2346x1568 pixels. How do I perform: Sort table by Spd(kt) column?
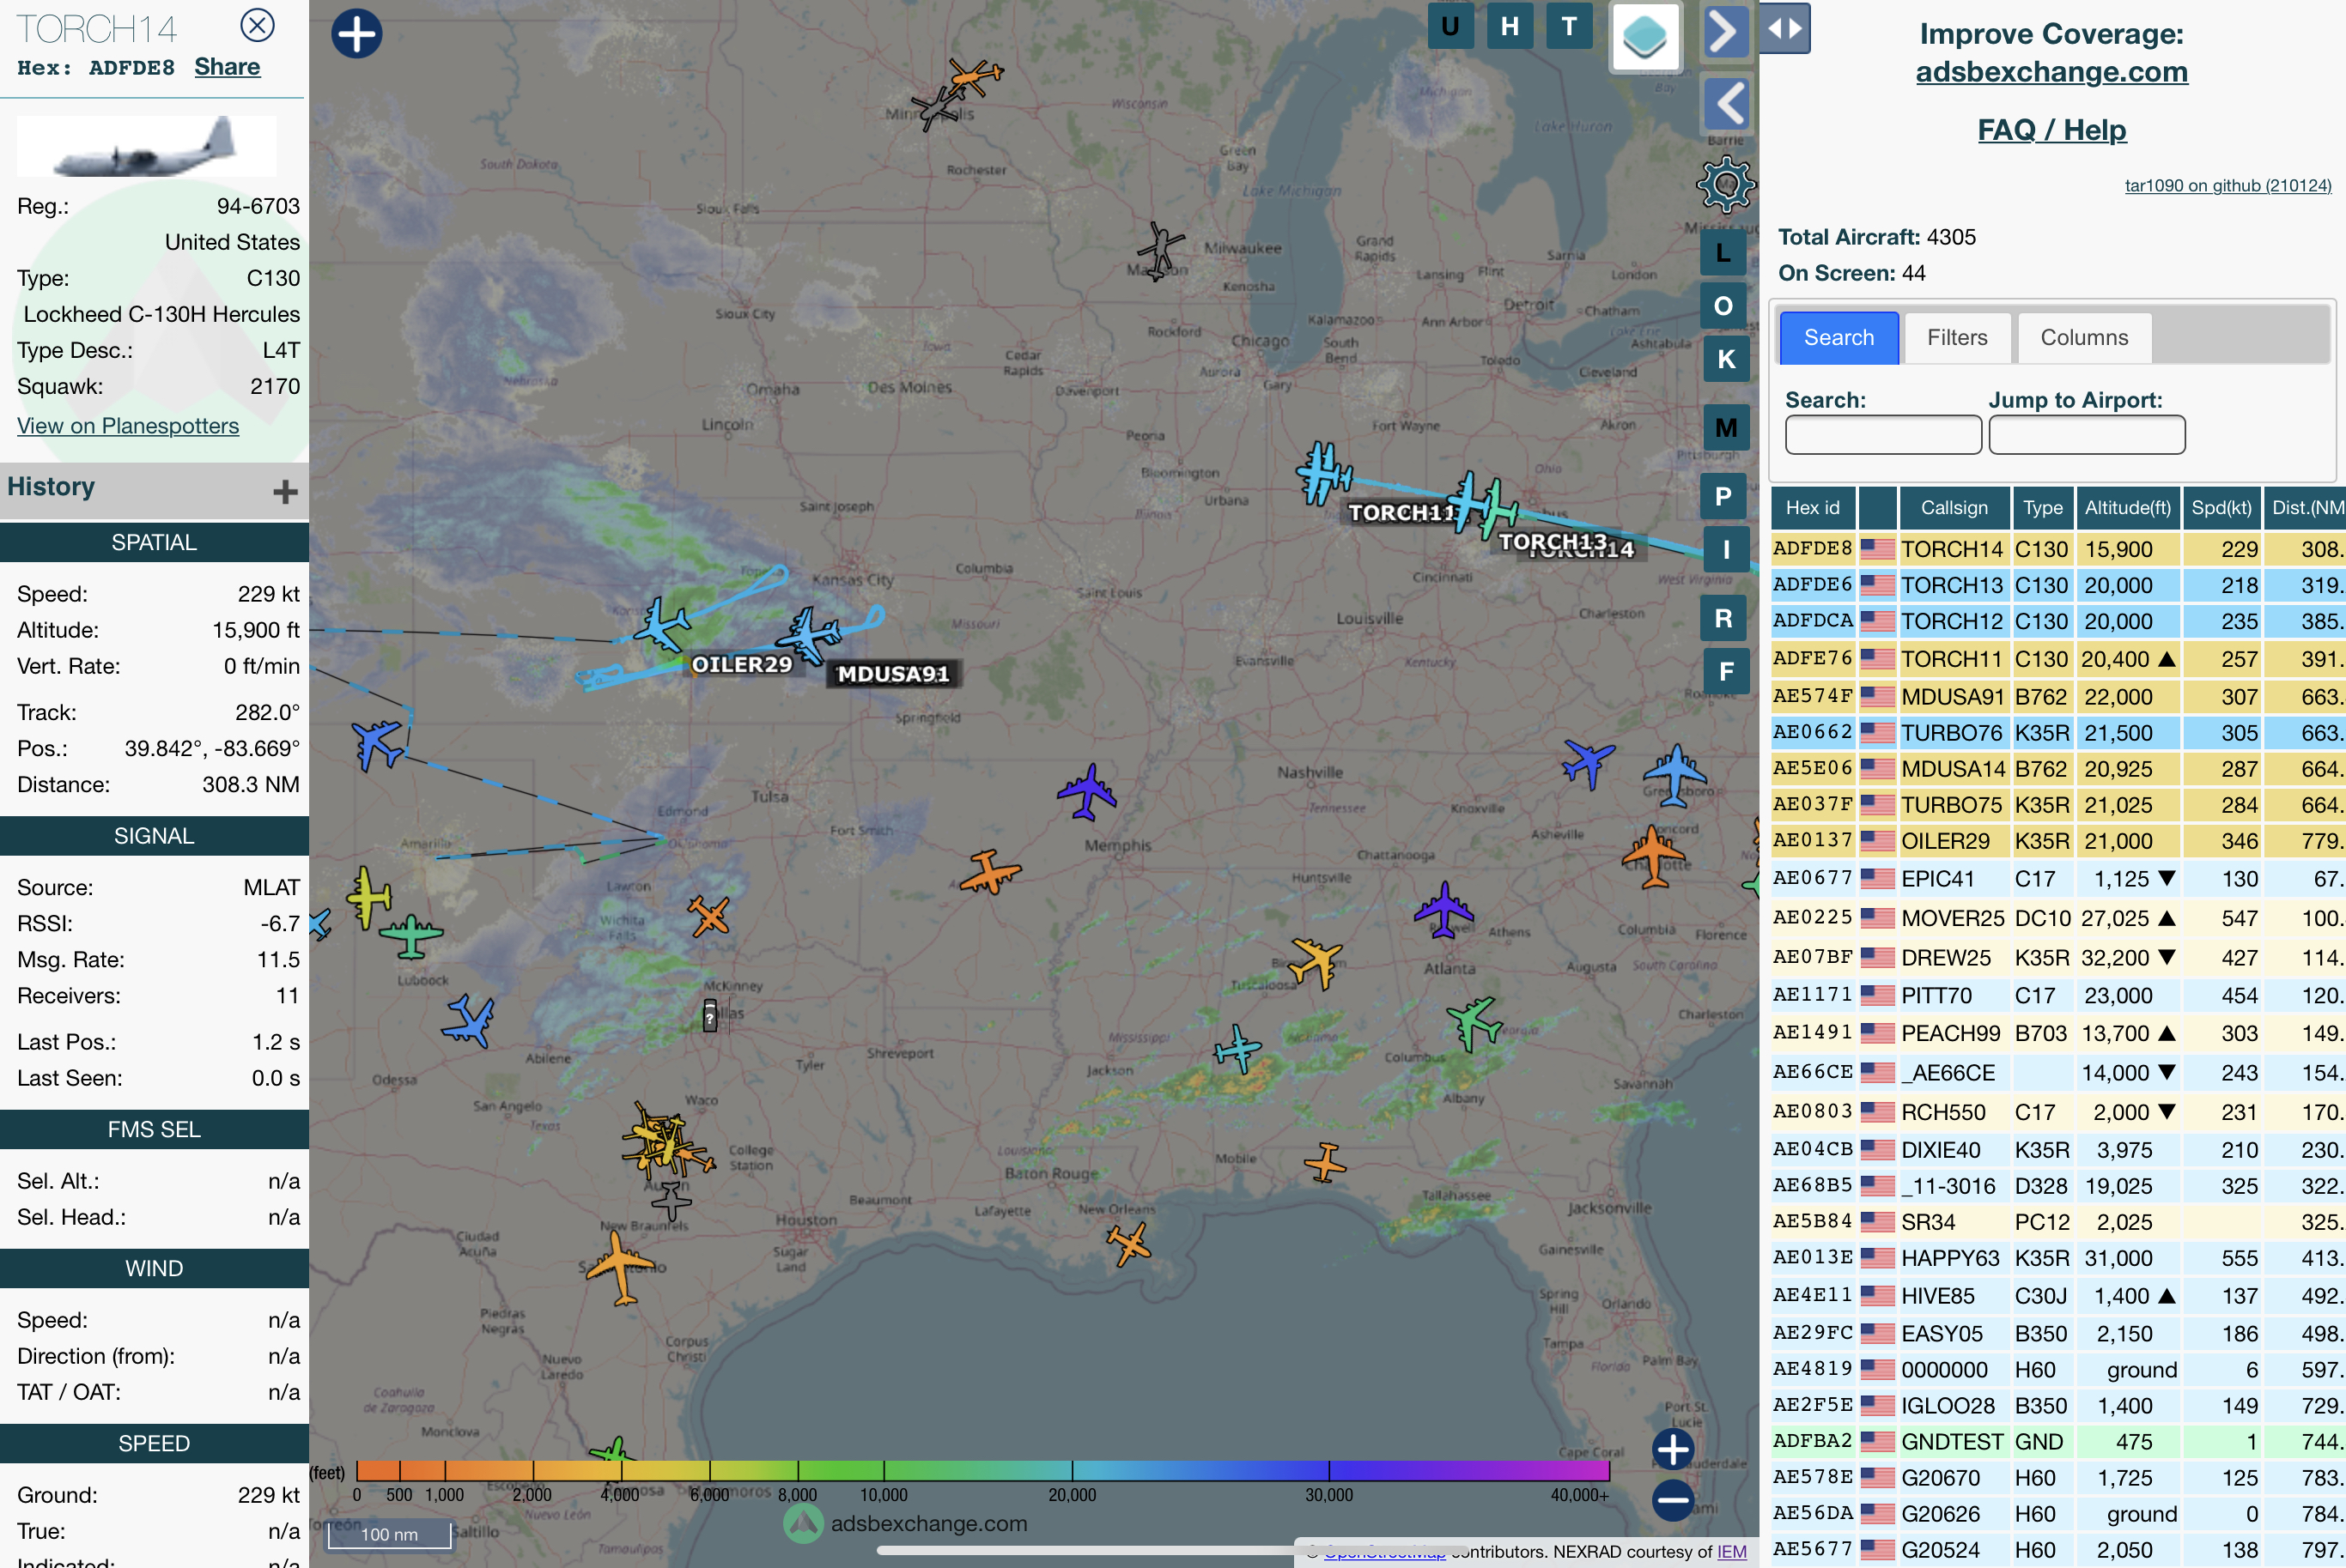pyautogui.click(x=2221, y=508)
